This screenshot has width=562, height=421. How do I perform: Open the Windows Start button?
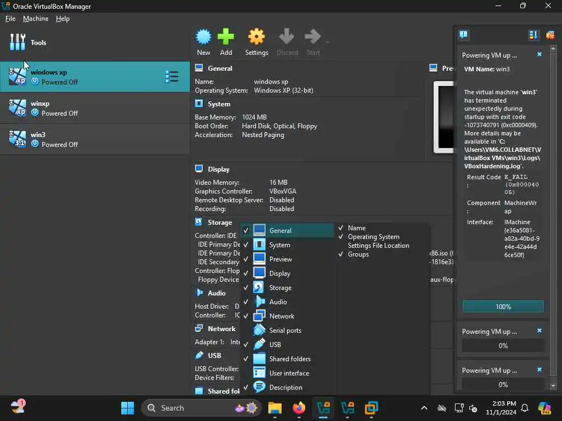(x=127, y=408)
